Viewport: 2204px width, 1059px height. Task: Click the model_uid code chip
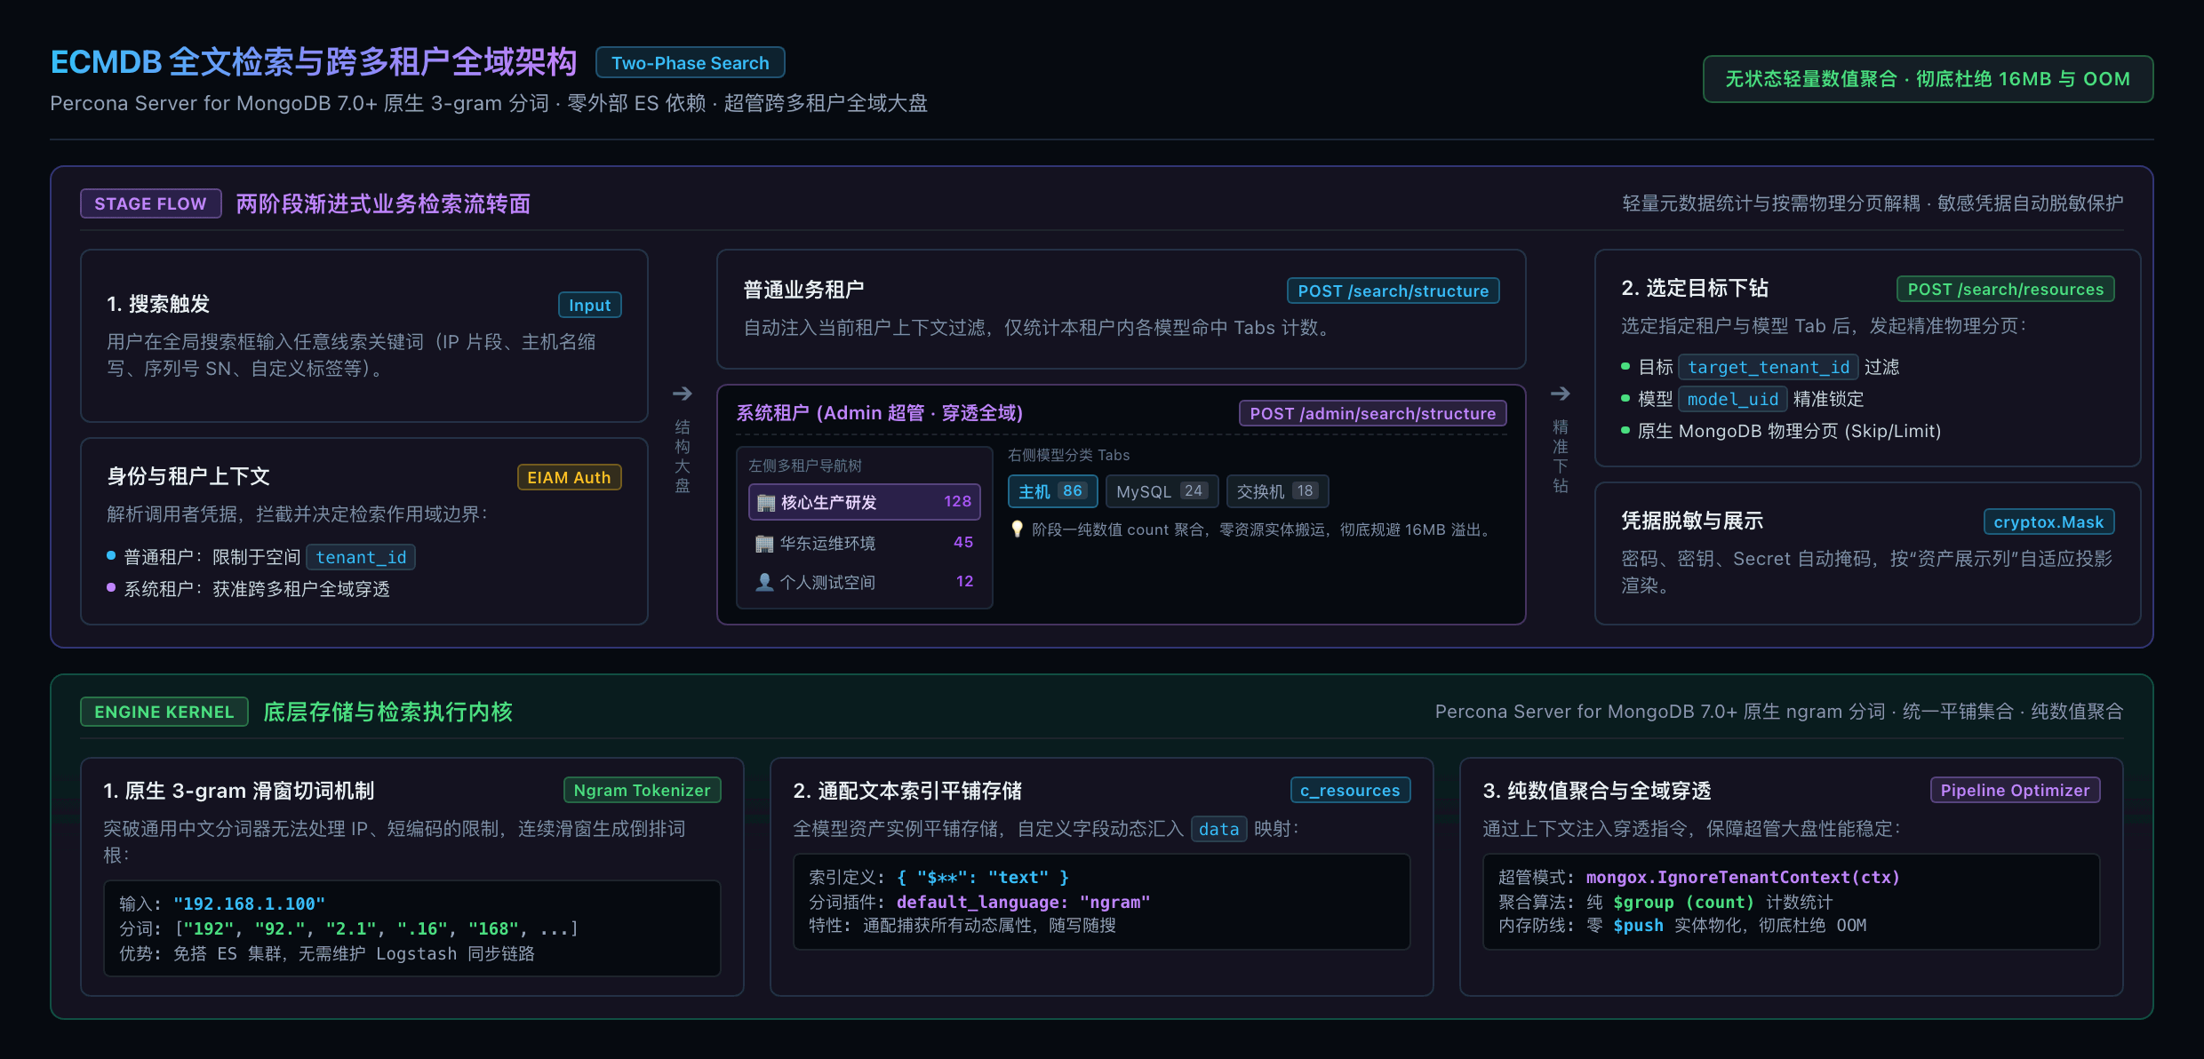1733,399
